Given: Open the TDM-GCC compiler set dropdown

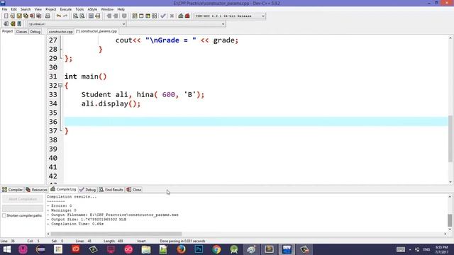Looking at the screenshot, I should point(263,16).
